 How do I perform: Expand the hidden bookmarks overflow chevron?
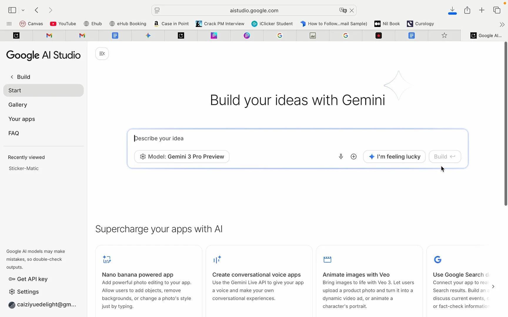point(502,24)
